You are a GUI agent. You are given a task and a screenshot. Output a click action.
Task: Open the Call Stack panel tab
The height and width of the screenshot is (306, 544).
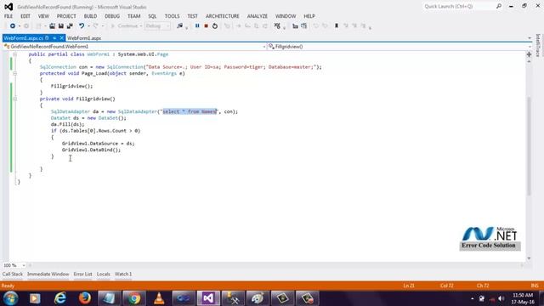point(13,274)
